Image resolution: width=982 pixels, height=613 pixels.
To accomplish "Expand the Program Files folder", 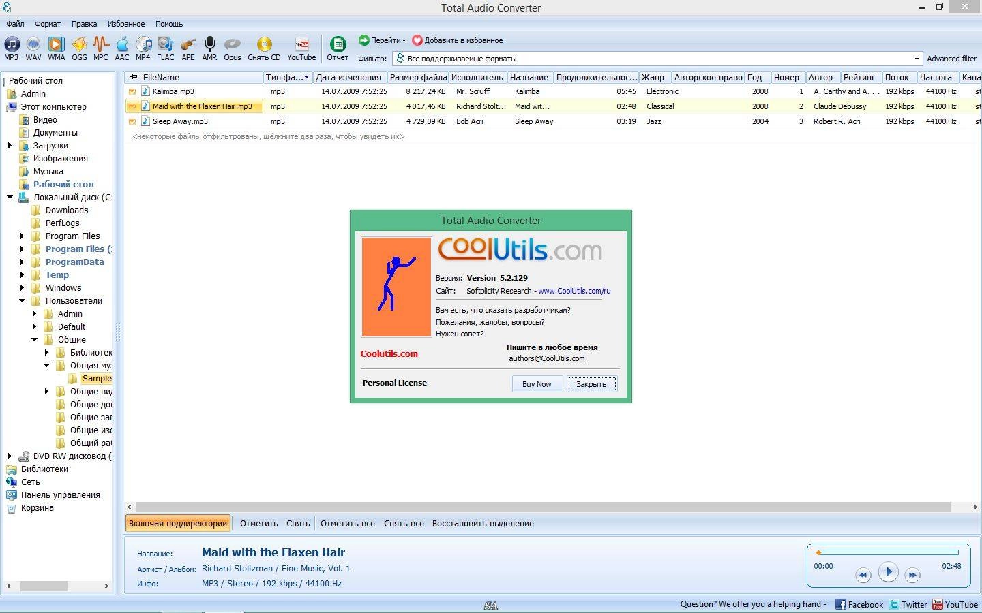I will click(22, 236).
